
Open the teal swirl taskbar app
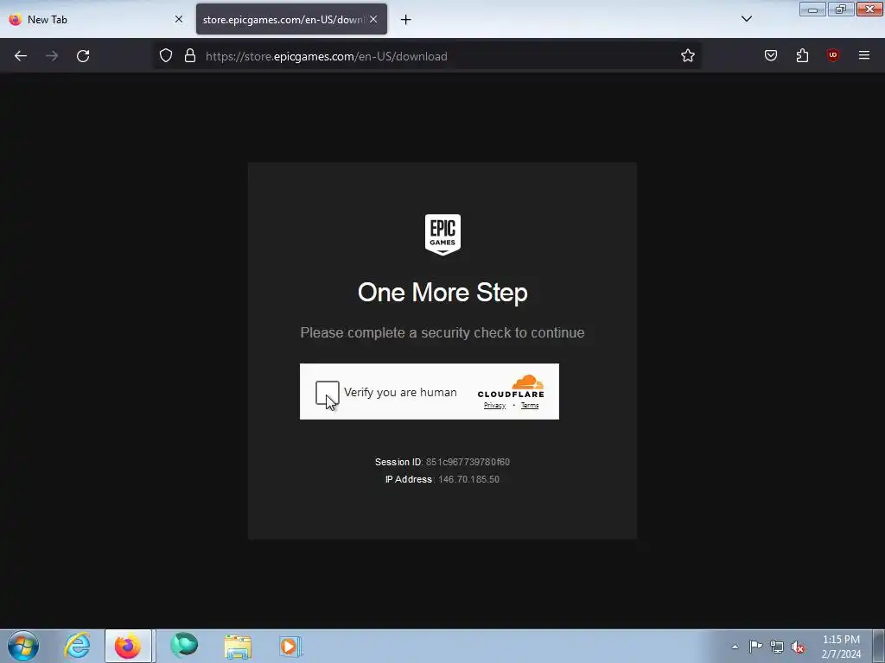tap(184, 646)
